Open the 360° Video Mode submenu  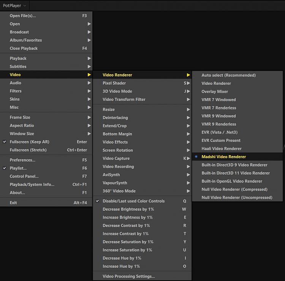point(142,191)
